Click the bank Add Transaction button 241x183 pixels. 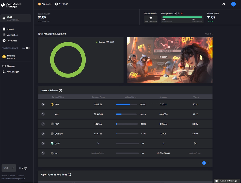click(151, 19)
